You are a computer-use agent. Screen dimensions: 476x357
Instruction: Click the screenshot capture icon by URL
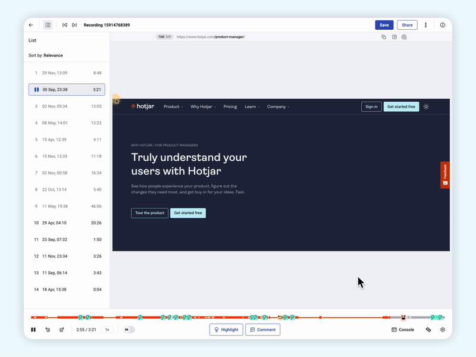click(404, 37)
